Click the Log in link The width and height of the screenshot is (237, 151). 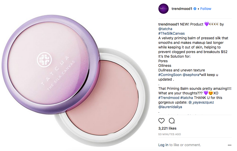click(x=163, y=145)
